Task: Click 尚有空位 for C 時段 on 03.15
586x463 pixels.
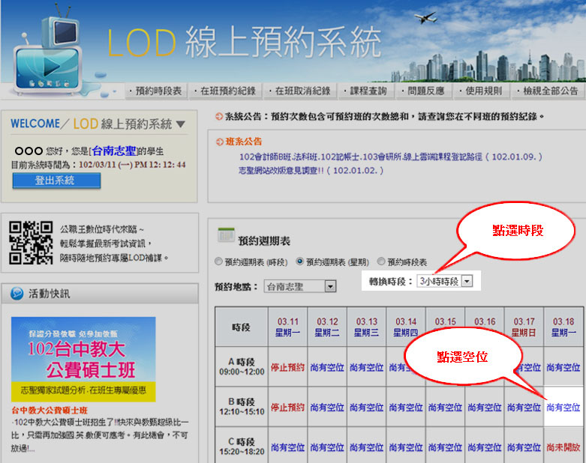Action: click(x=445, y=447)
